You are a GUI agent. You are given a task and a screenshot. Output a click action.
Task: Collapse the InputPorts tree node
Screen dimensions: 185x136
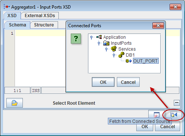pos(99,43)
